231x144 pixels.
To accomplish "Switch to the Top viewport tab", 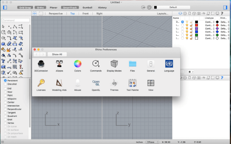I will click(x=72, y=13).
